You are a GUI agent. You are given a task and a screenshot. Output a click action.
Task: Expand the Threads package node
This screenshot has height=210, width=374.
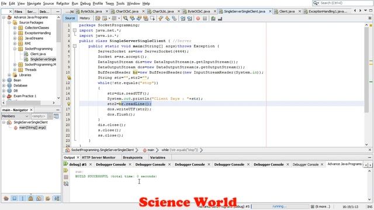(x=15, y=70)
